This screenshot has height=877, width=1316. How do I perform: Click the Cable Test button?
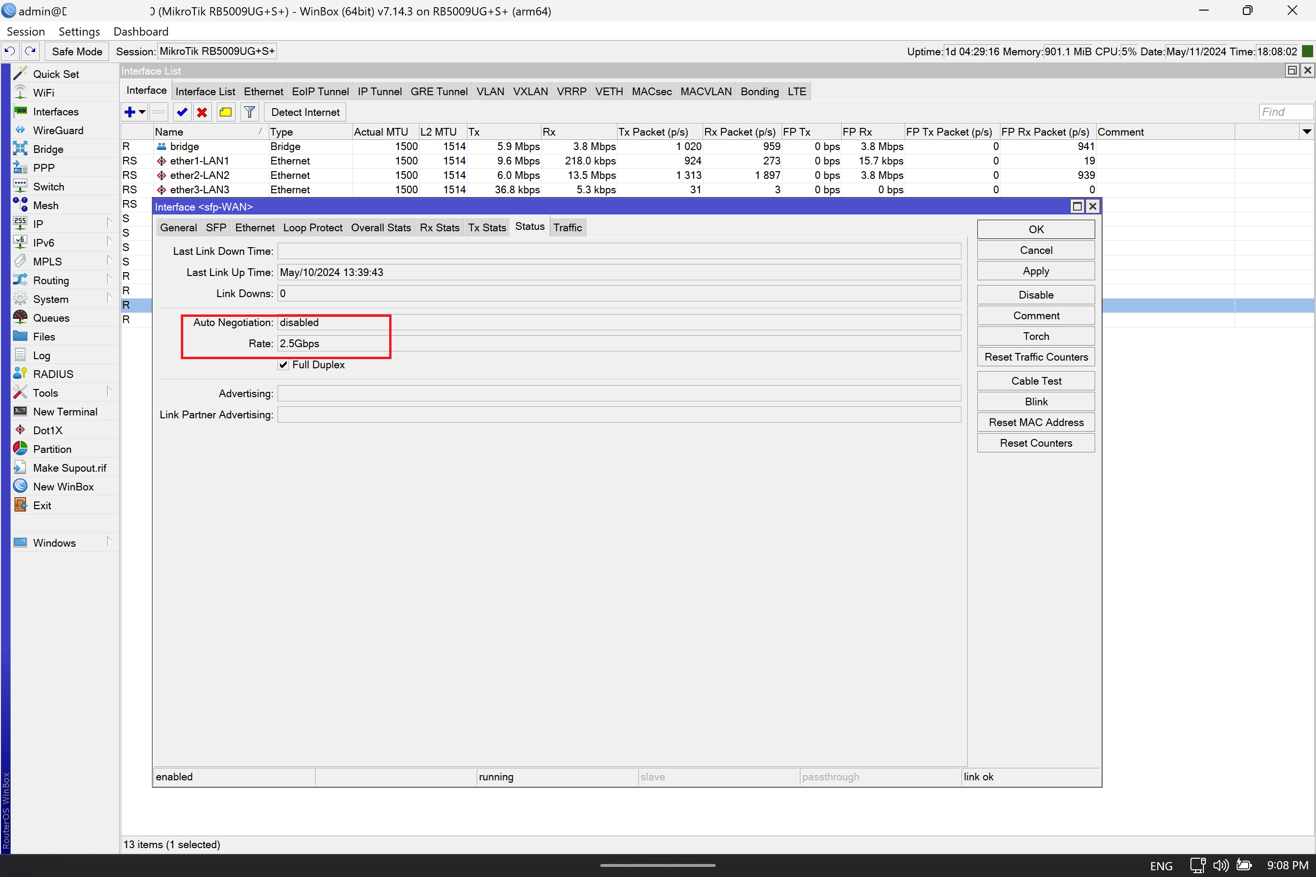(1036, 381)
